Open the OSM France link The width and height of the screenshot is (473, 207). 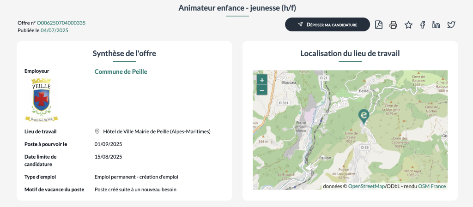click(432, 186)
